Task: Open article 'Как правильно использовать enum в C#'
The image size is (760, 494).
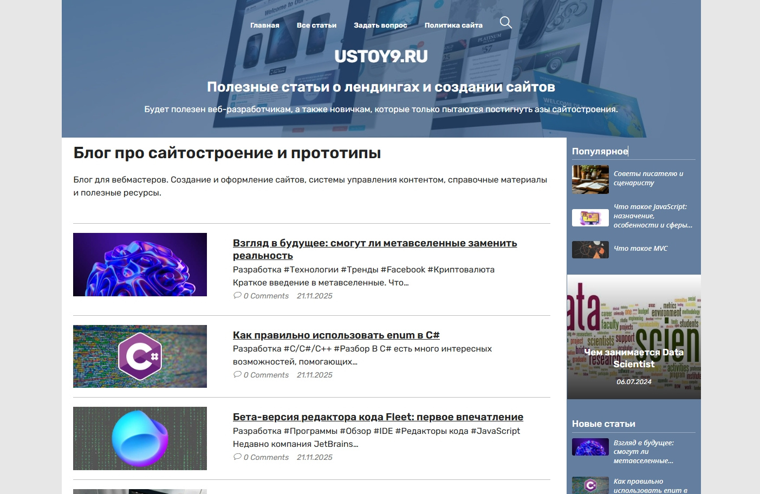Action: point(336,335)
